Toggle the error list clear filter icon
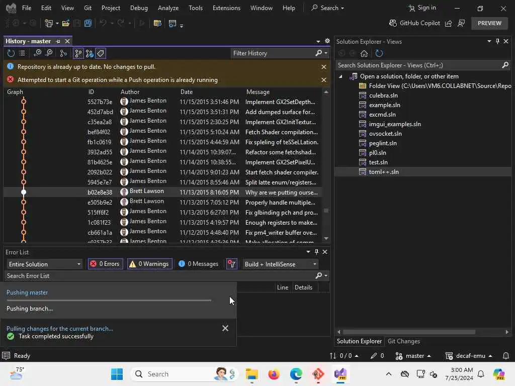 coord(232,264)
